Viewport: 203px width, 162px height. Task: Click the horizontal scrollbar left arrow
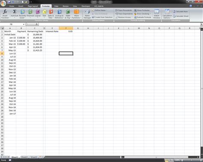(123, 157)
